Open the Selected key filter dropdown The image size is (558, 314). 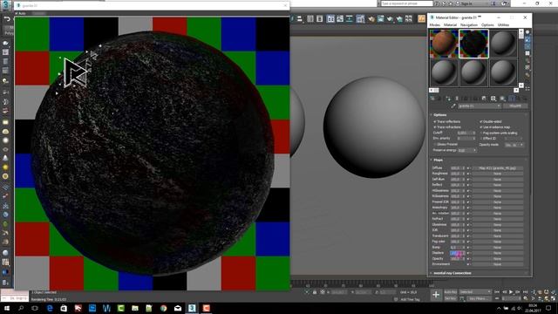point(475,292)
